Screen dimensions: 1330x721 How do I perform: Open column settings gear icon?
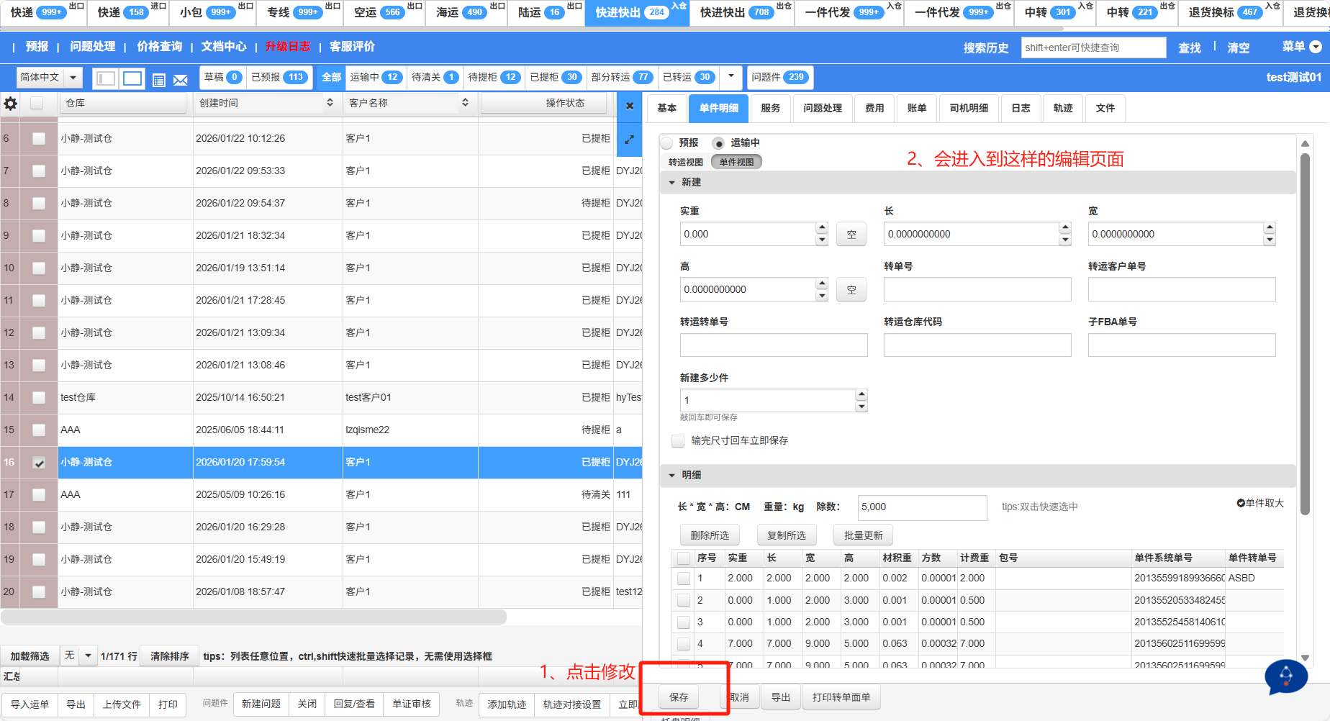click(11, 104)
